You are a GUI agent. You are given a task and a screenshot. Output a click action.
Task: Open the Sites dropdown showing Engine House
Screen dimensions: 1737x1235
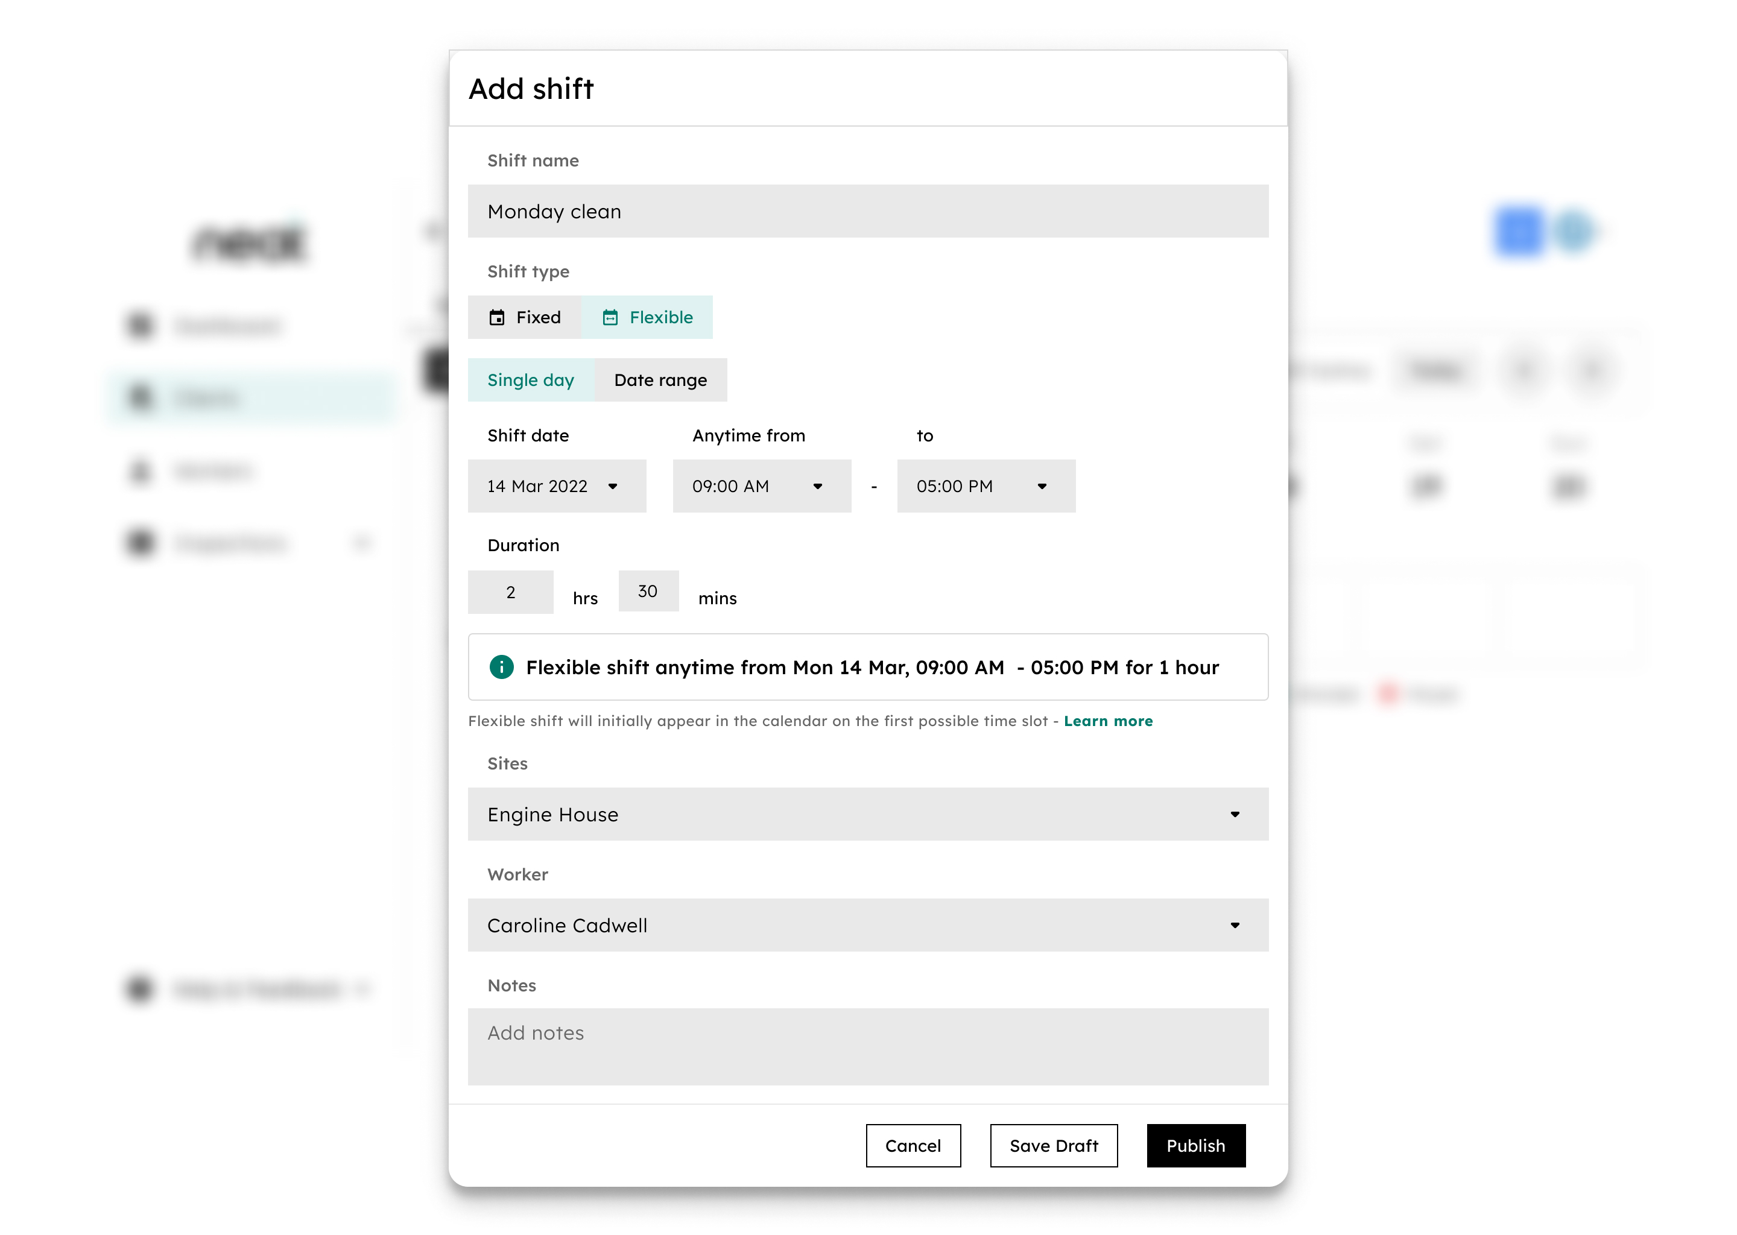(x=868, y=815)
